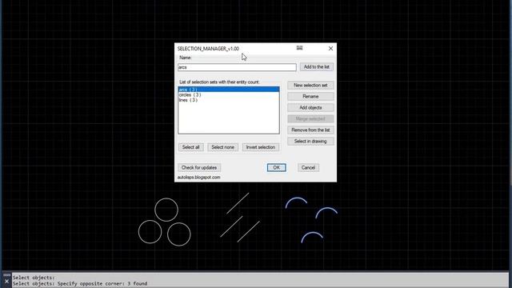This screenshot has height=288, width=512.
Task: Click the Cancel button
Action: [308, 167]
